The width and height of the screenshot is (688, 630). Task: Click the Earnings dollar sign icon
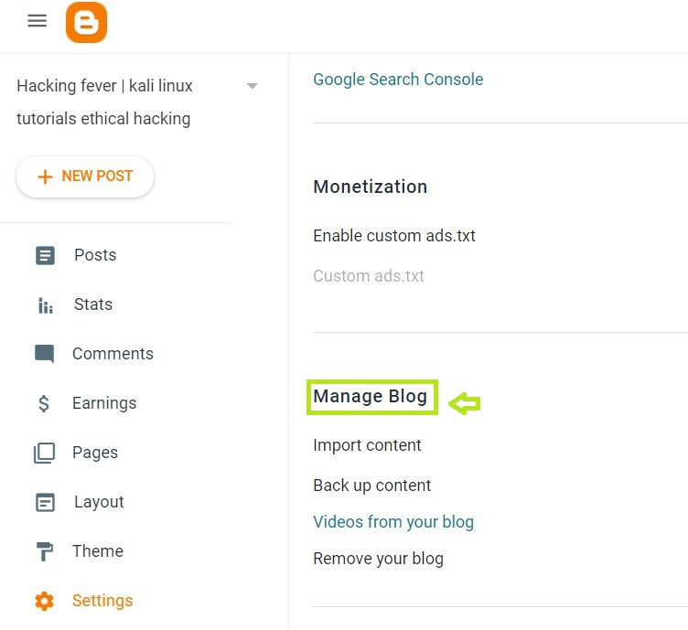(44, 403)
